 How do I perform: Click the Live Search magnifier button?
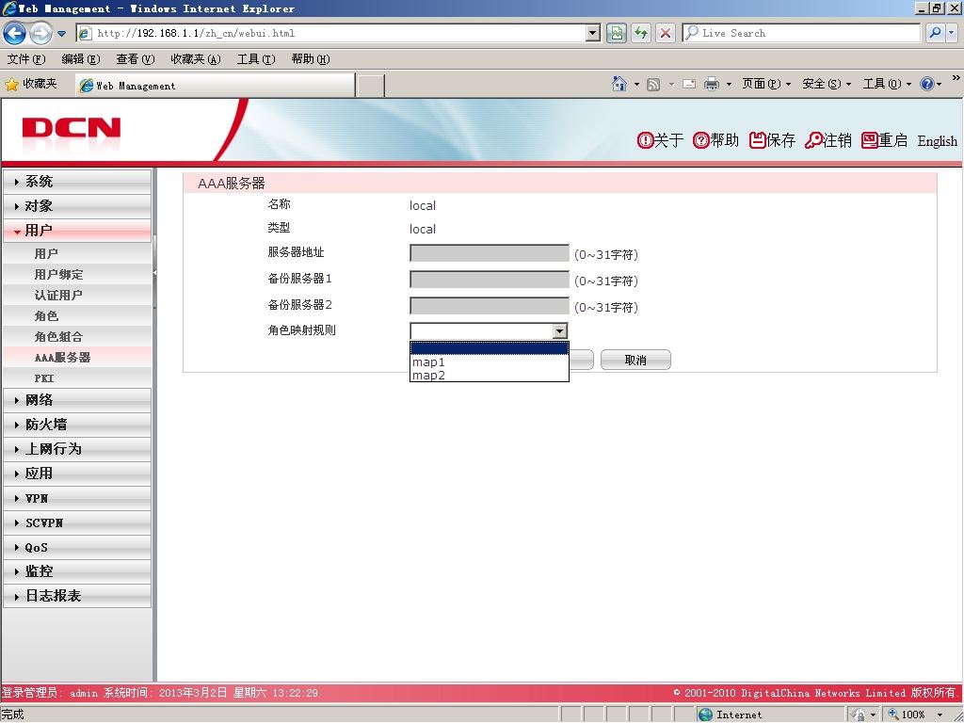[935, 33]
